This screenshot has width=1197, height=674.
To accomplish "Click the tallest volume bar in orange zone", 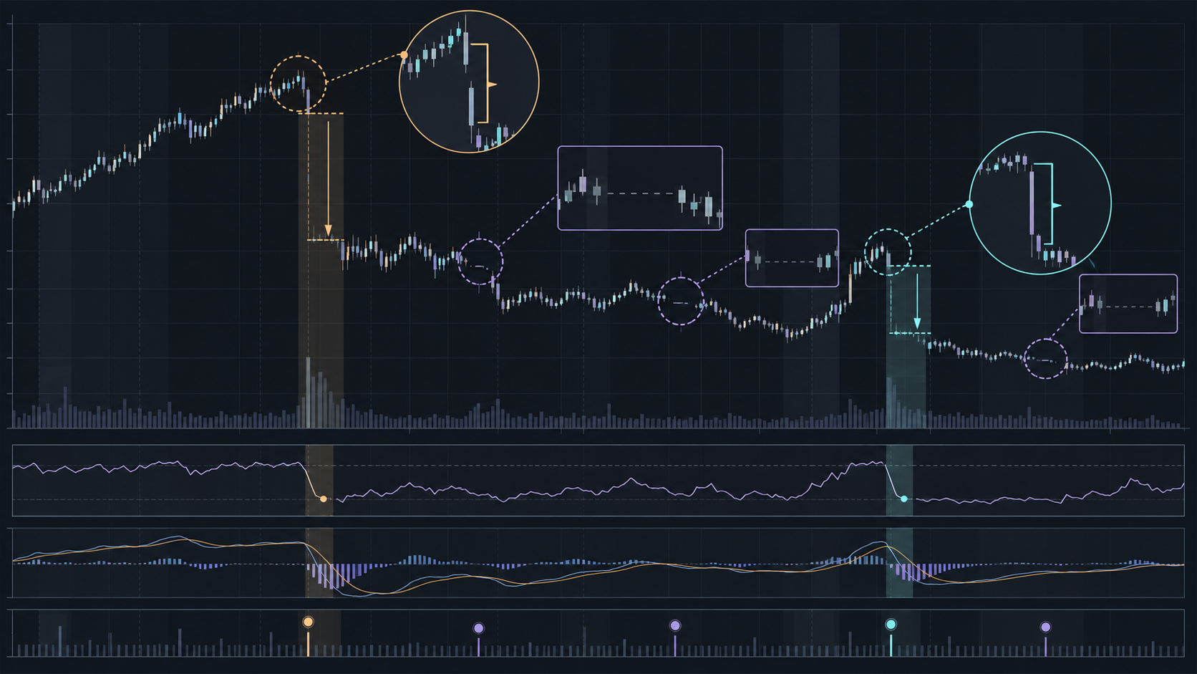I will [x=308, y=393].
